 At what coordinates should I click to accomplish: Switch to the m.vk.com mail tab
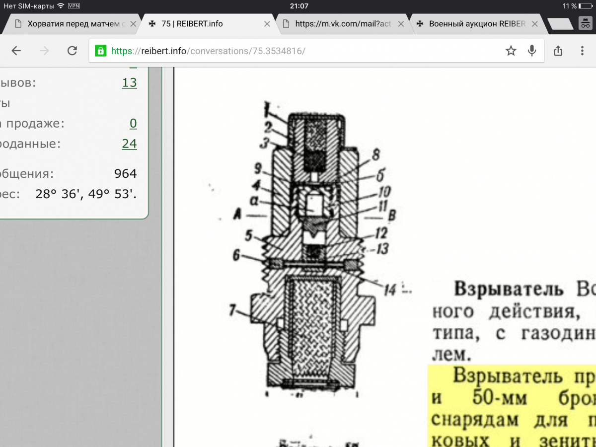(x=343, y=24)
